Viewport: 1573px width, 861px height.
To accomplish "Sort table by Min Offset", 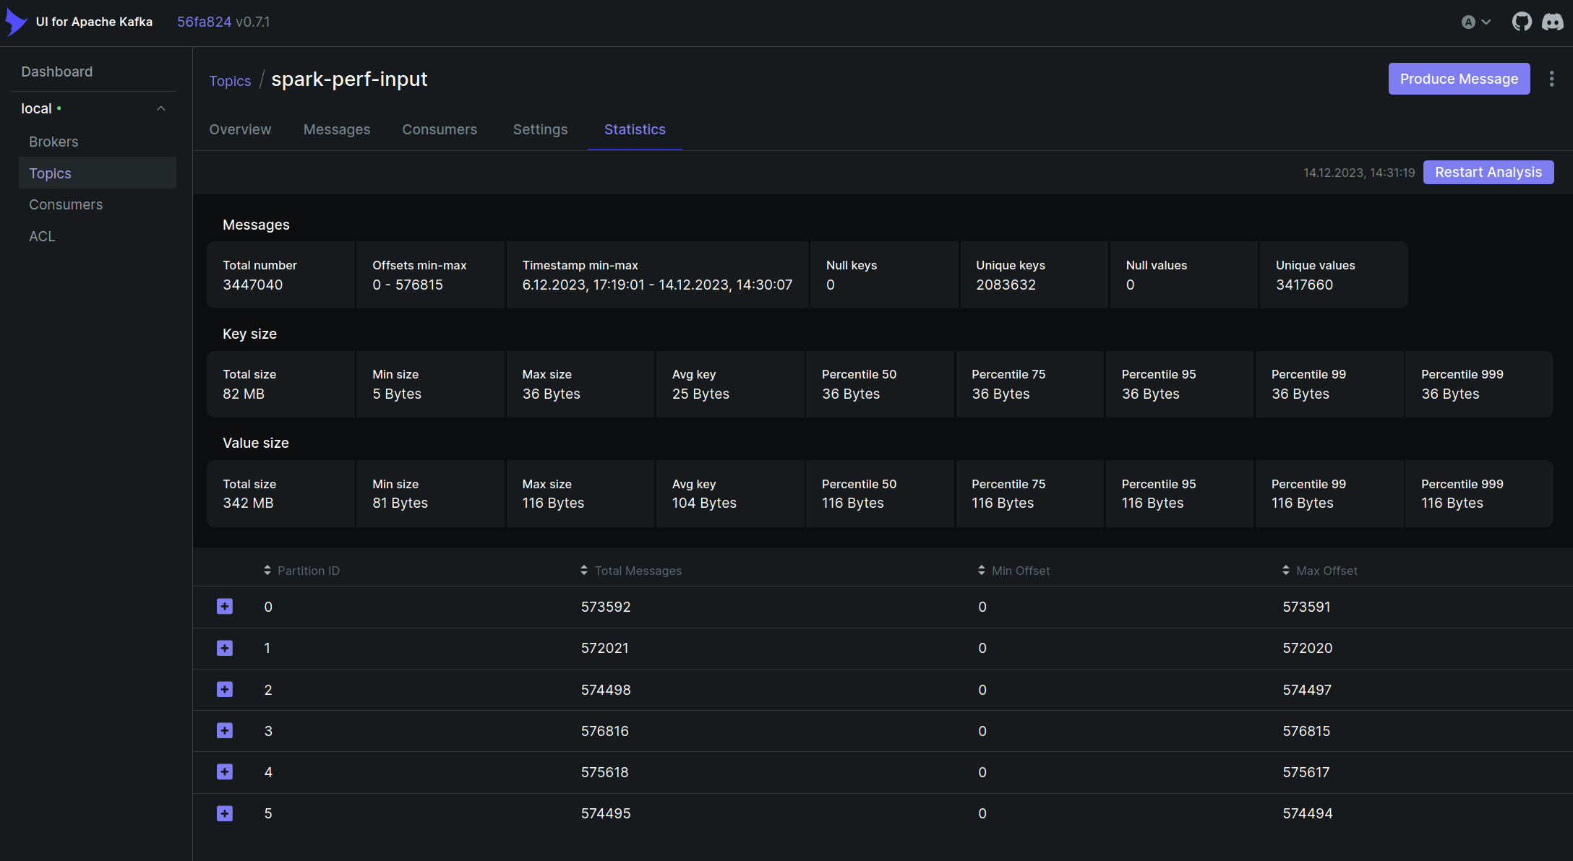I will (x=1013, y=571).
